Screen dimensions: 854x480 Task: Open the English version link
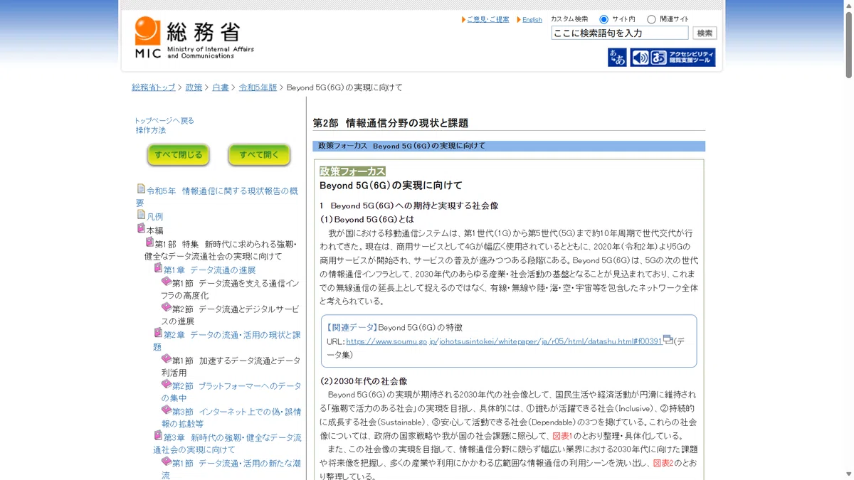532,20
